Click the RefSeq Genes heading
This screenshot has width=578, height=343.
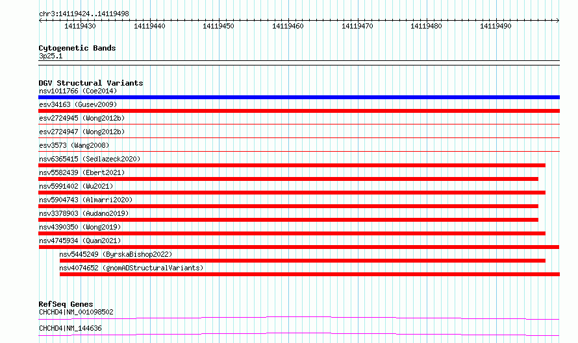tap(66, 304)
